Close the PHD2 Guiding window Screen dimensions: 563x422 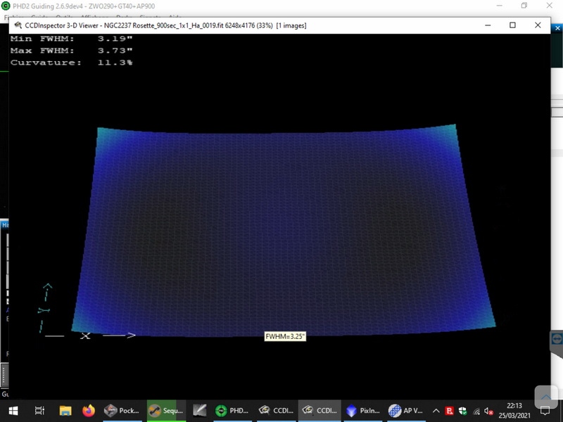(x=550, y=6)
